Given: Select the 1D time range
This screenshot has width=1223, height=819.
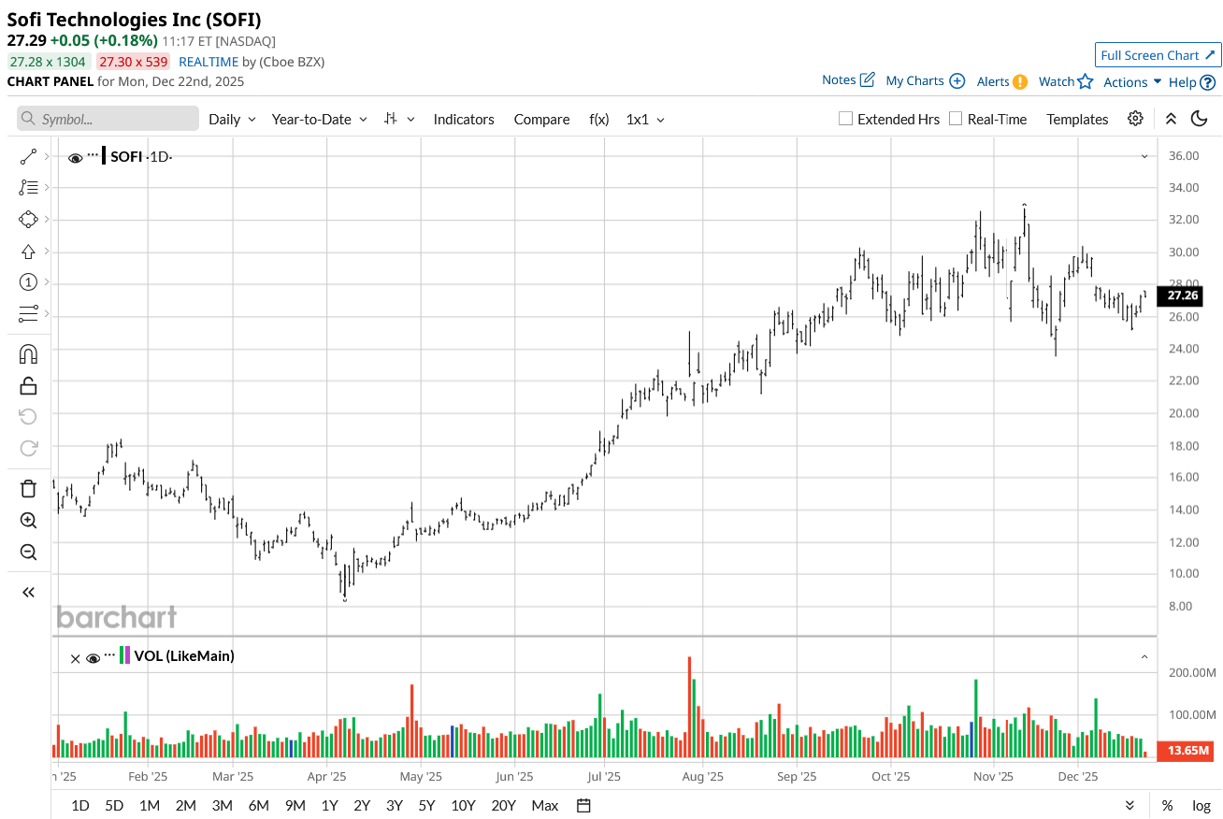Looking at the screenshot, I should [x=80, y=806].
